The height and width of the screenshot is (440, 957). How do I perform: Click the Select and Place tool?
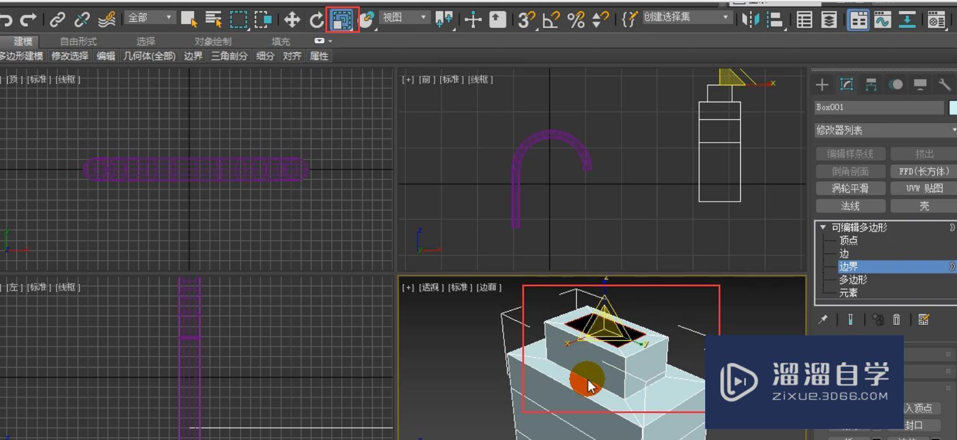(366, 20)
